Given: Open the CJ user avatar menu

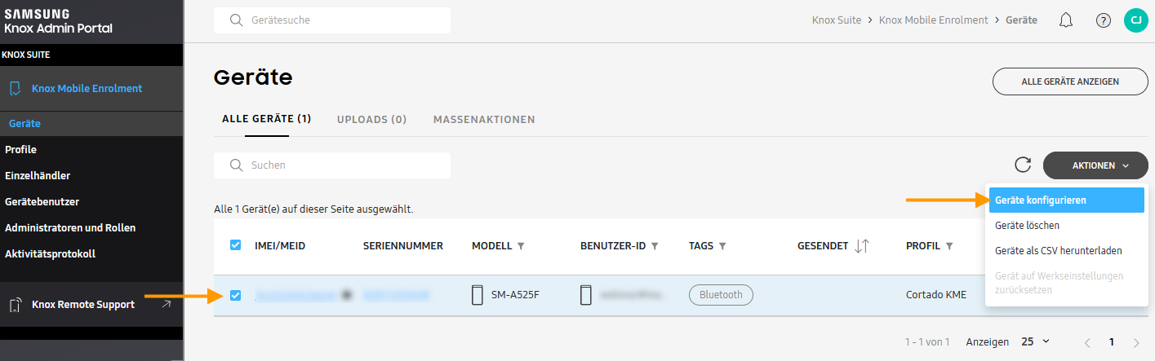Looking at the screenshot, I should [1136, 20].
